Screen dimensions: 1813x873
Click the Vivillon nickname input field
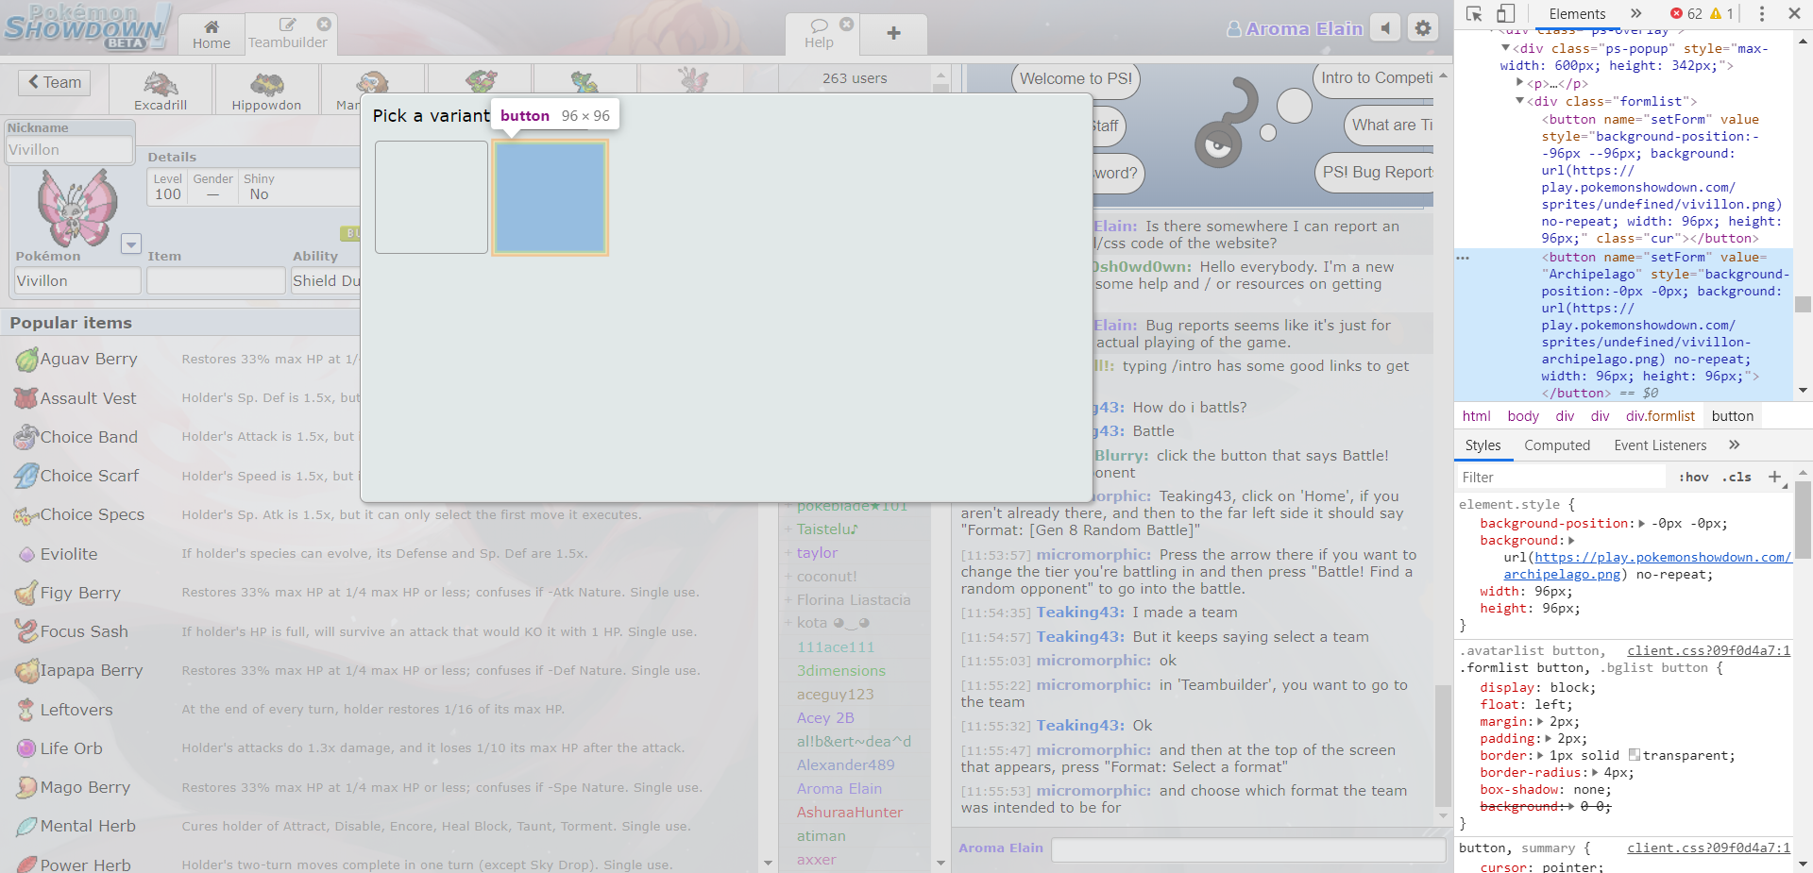point(70,149)
